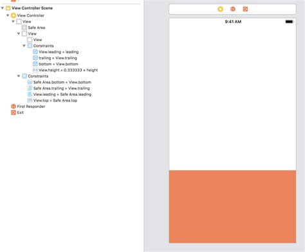Select Safe Area.bottom = View.bottom constraint
Screen dimensions: 305x252
click(62, 82)
